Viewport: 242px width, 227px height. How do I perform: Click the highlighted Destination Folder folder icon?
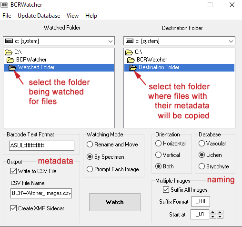133,68
